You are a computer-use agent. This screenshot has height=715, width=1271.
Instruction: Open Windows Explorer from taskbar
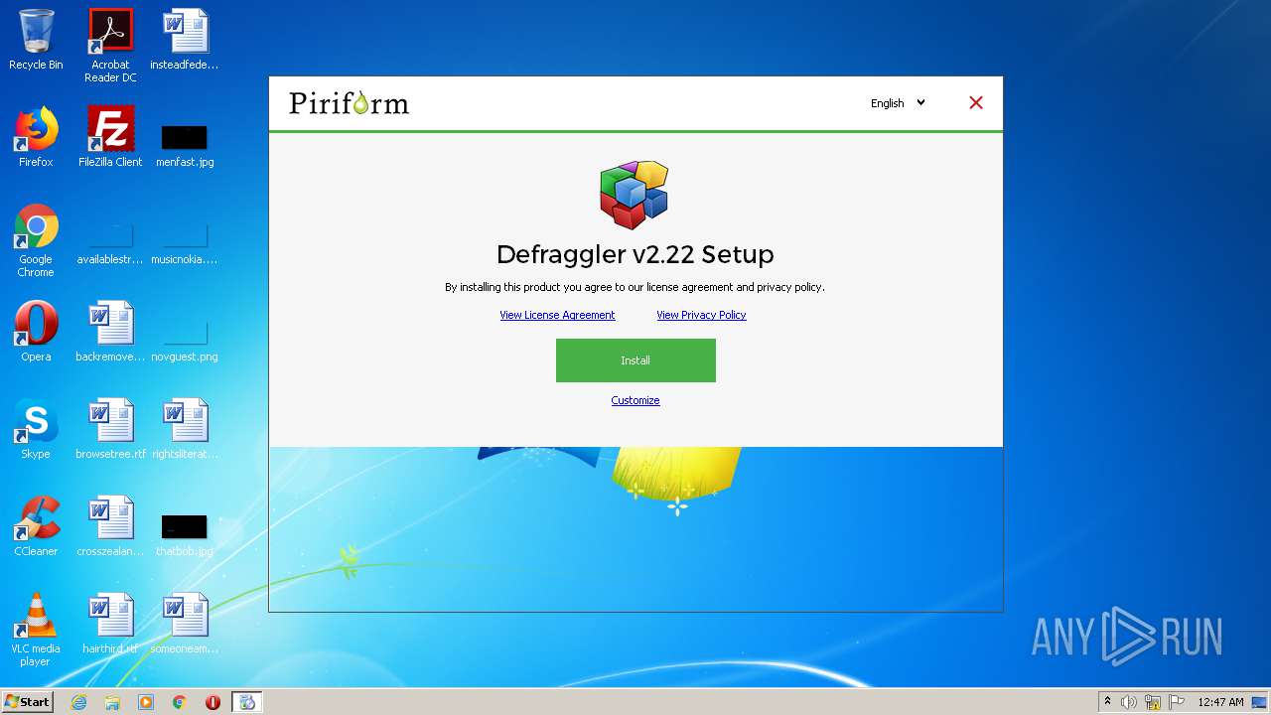(112, 702)
